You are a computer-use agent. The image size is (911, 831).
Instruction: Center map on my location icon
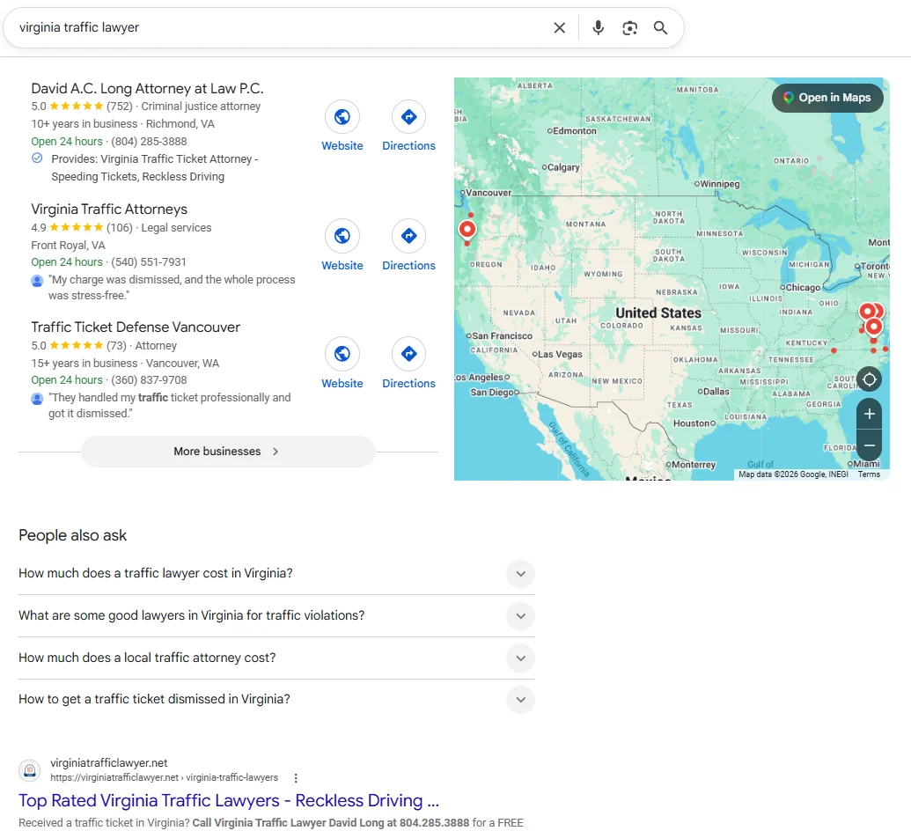coord(869,380)
